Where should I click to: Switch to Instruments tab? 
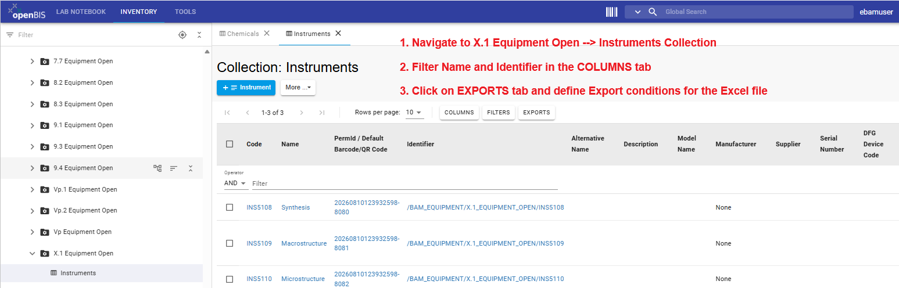coord(312,34)
